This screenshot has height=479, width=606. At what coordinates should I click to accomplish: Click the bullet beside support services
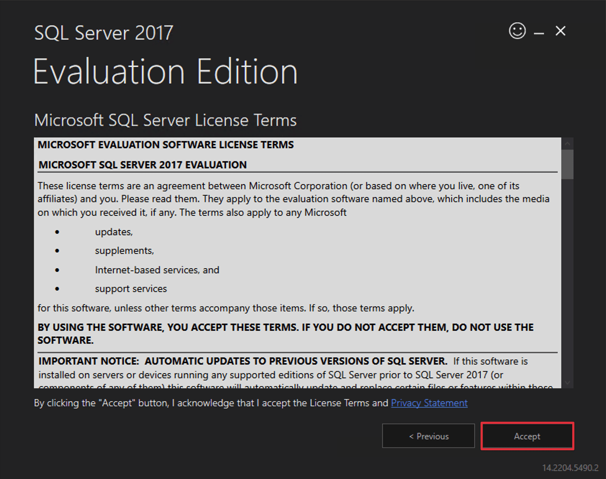[56, 288]
